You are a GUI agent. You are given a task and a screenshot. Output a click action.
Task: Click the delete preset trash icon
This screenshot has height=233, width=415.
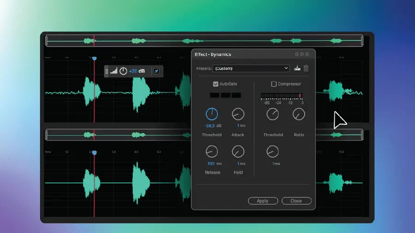click(306, 68)
